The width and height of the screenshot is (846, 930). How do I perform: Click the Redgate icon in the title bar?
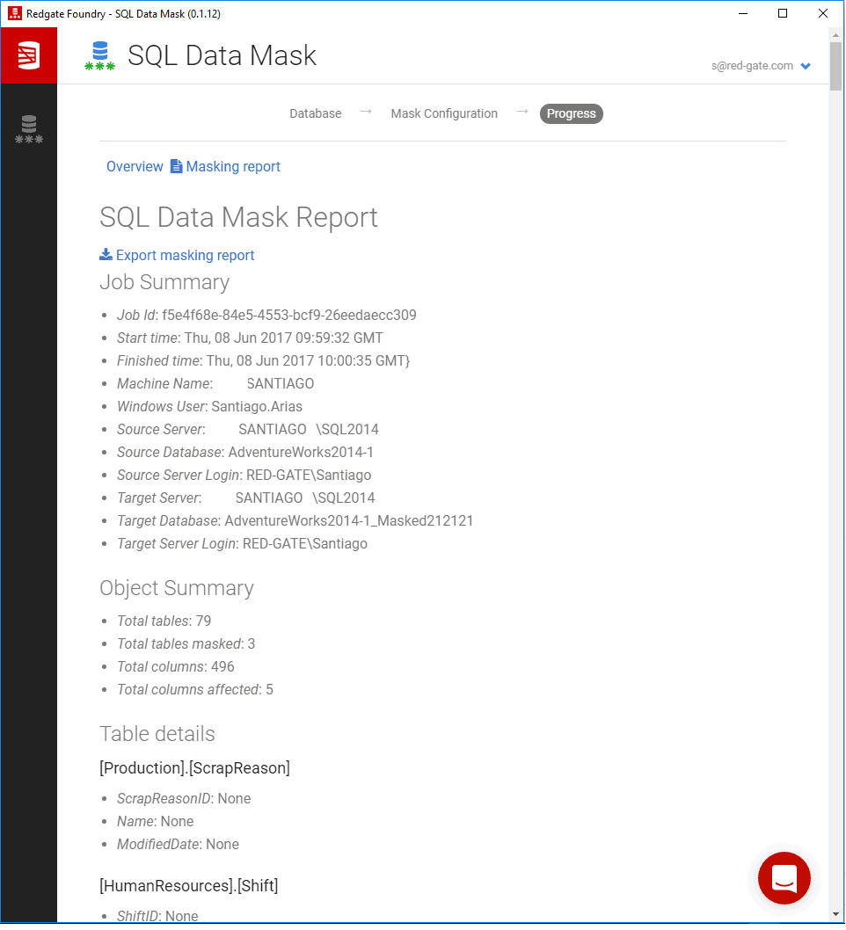point(15,13)
